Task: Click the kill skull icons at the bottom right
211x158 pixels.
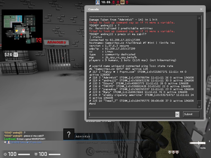Action: (173, 152)
